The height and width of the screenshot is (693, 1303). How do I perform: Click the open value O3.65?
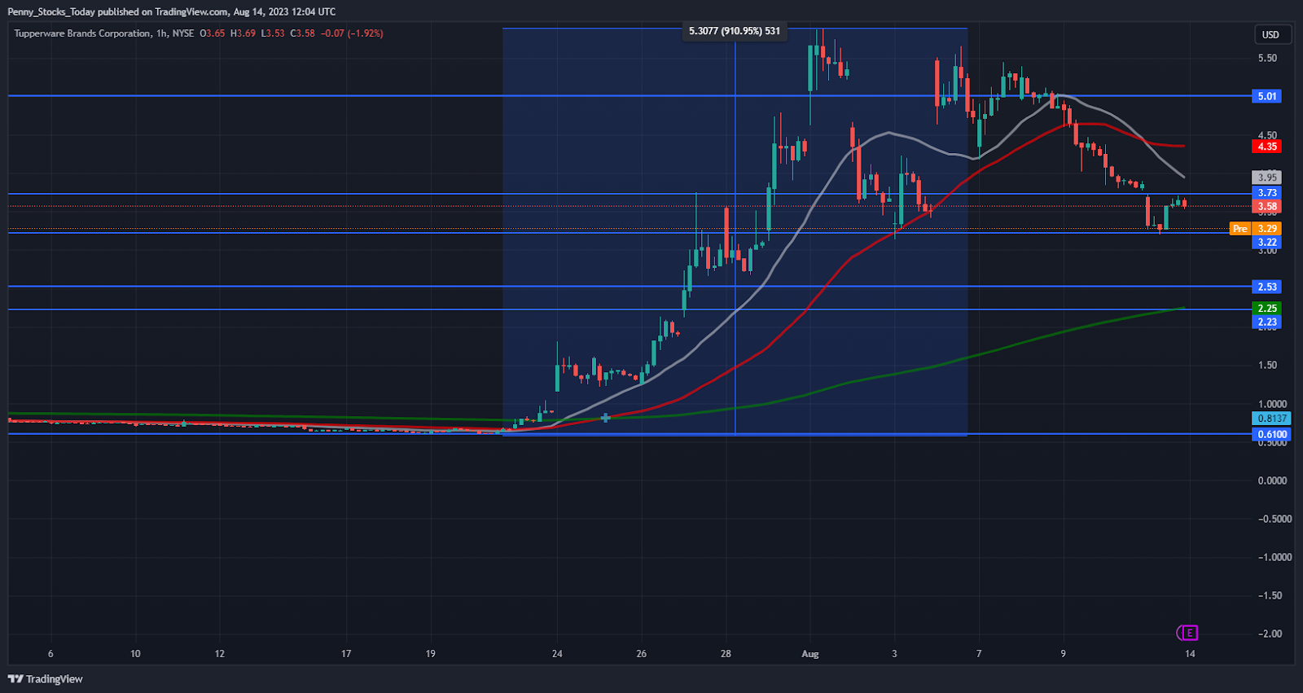tap(213, 33)
